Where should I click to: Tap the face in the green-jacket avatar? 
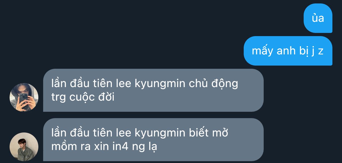(22, 143)
